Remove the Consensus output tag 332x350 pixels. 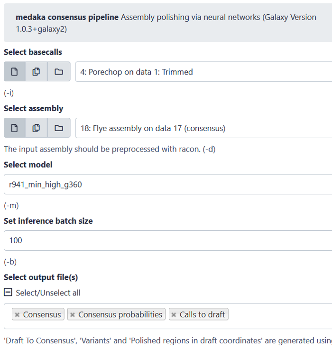[x=17, y=315]
